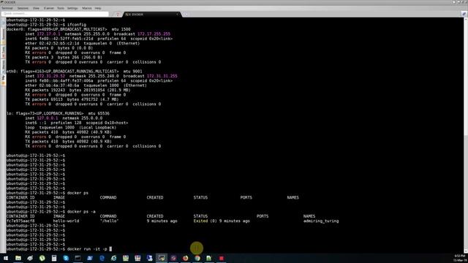Open the Tools sidebar tab
Viewport: 468px width, 263px height.
[3, 52]
